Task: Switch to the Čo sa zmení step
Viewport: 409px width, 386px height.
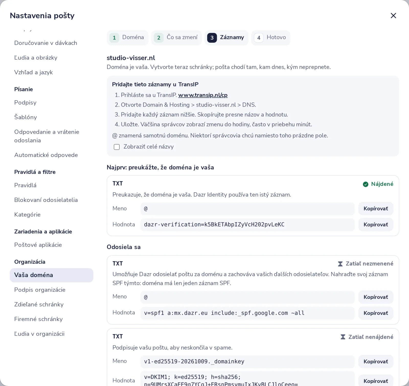Action: (176, 38)
